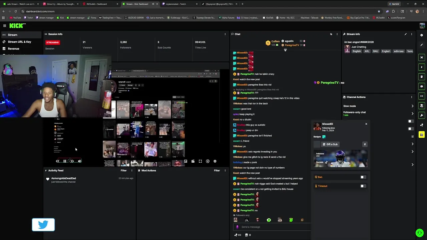Click the Kick logo
Image resolution: width=427 pixels, height=240 pixels.
click(x=17, y=26)
